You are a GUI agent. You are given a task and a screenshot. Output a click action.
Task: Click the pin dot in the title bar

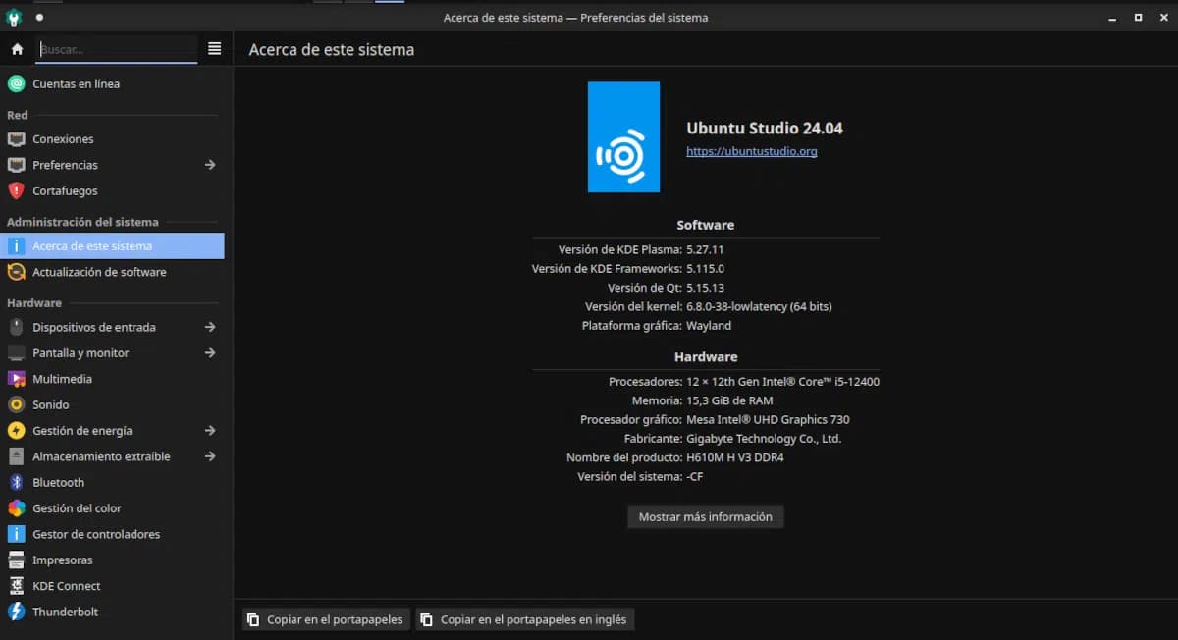[x=39, y=17]
